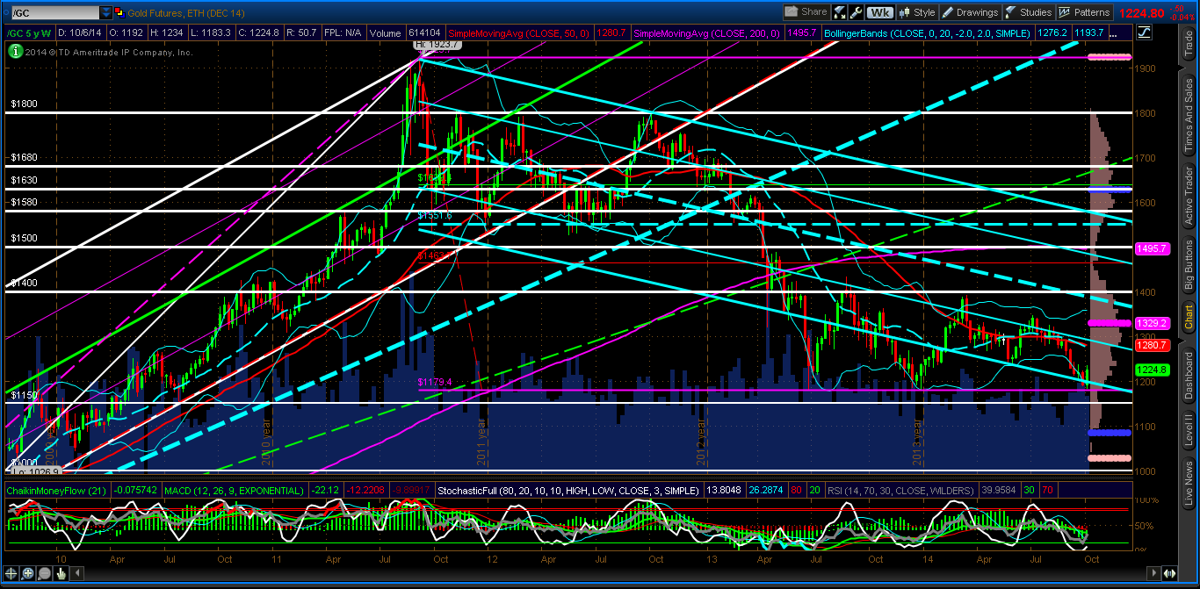
Task: Expand the symbol selector dropdown arrow
Action: click(x=106, y=13)
